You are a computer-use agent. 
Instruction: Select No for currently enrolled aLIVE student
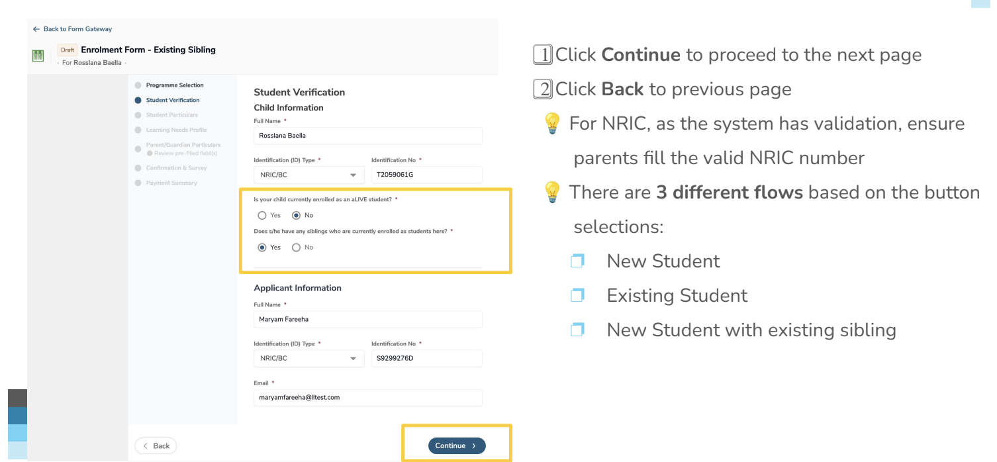(x=296, y=216)
